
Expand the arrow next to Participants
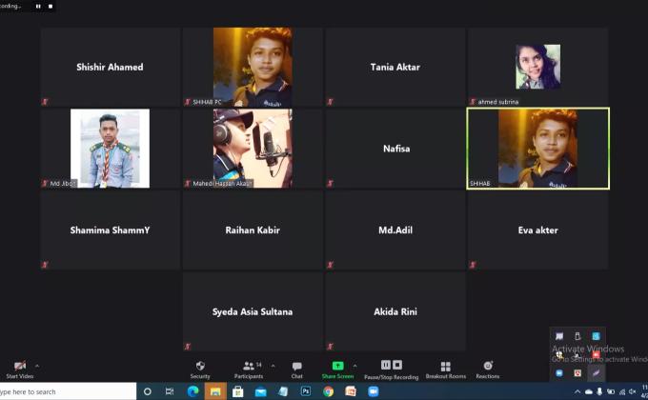pos(273,366)
